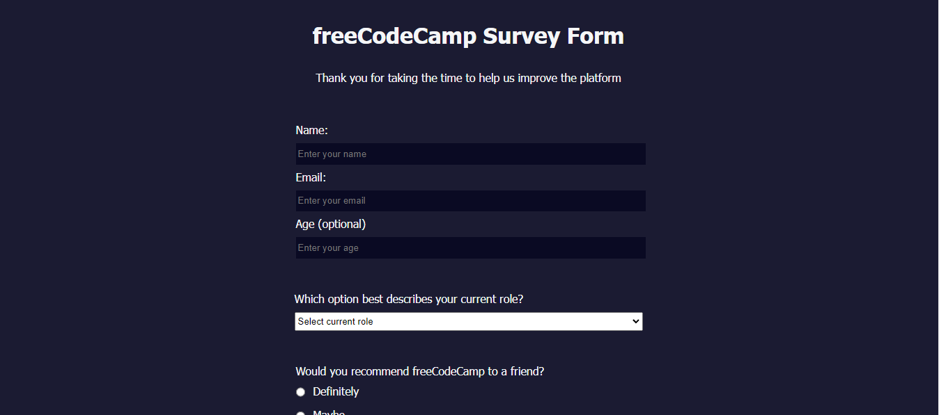Click the Age (optional) label
This screenshot has width=939, height=415.
(x=330, y=225)
